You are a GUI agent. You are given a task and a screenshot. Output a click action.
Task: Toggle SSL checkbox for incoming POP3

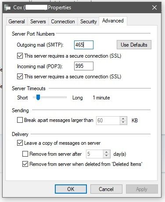[x=20, y=77]
